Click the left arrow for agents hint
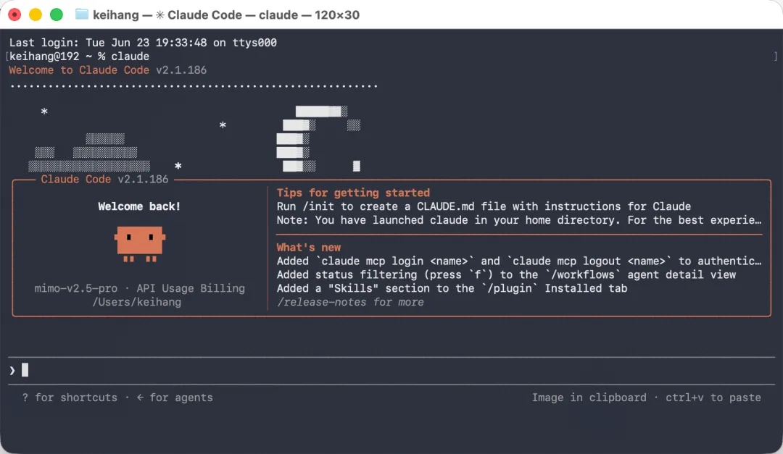 click(140, 397)
